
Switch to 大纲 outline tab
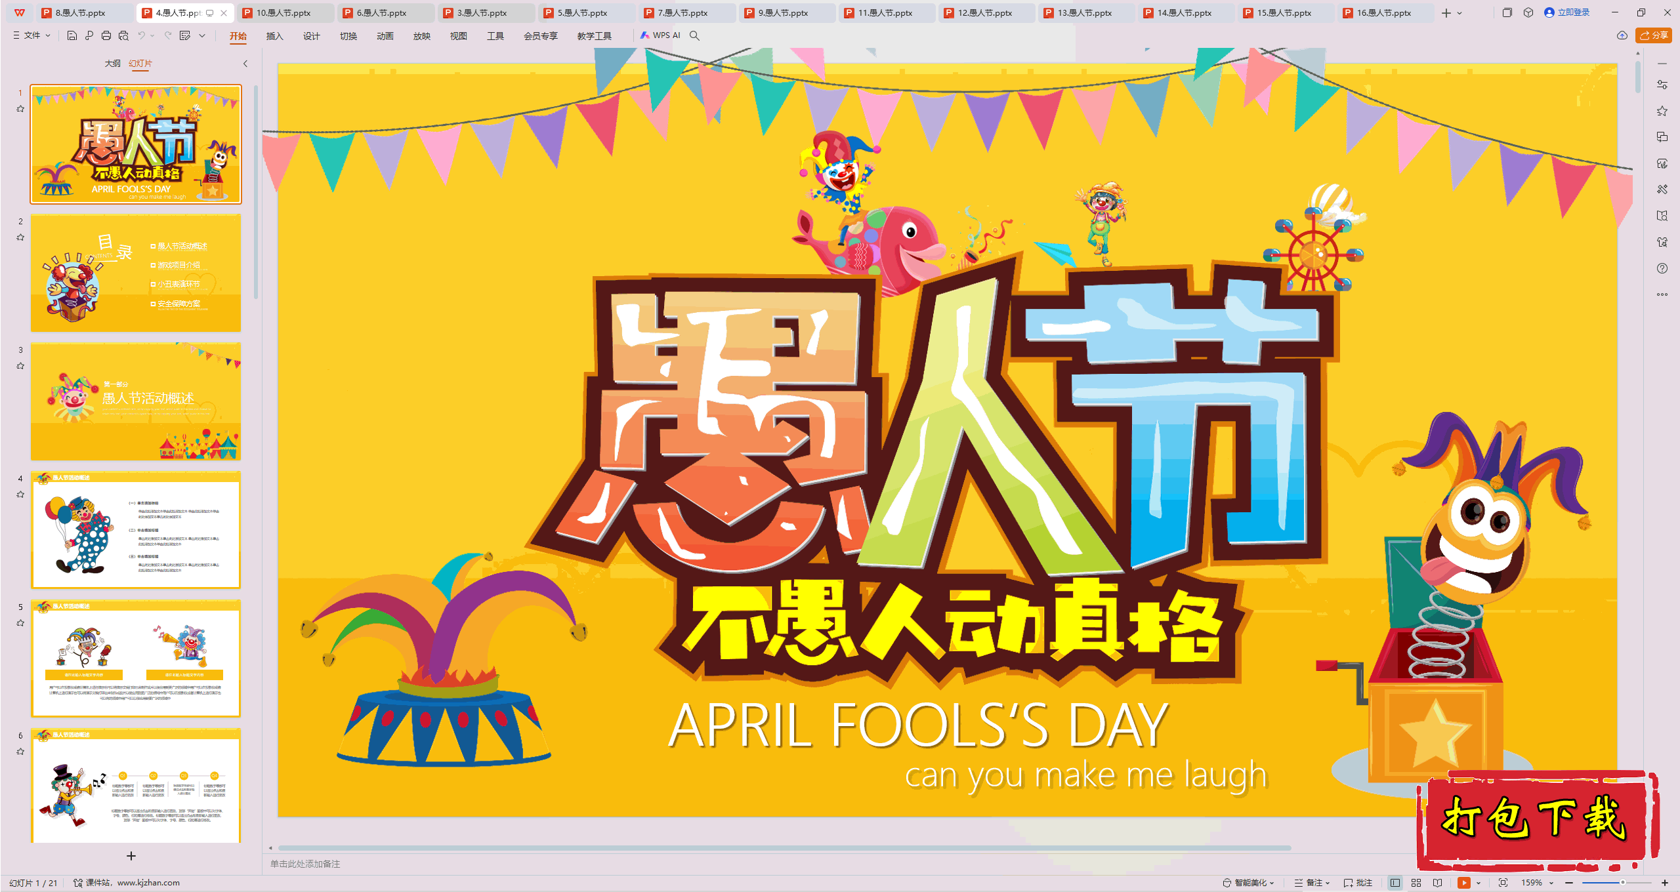pyautogui.click(x=112, y=64)
